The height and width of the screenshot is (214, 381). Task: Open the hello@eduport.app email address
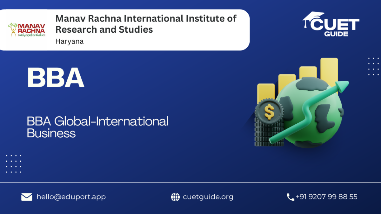(71, 197)
